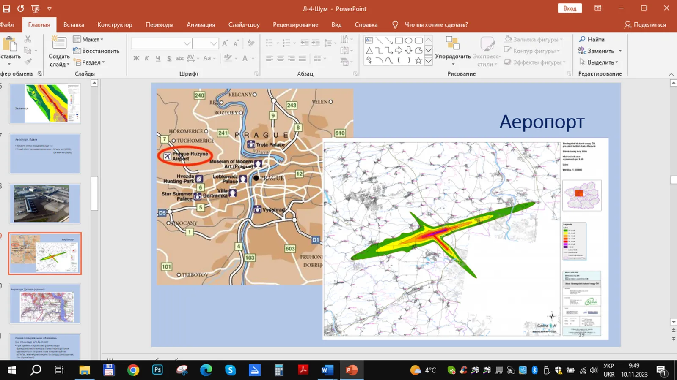Open Контур фигуры outline options
The height and width of the screenshot is (380, 677).
coord(532,51)
